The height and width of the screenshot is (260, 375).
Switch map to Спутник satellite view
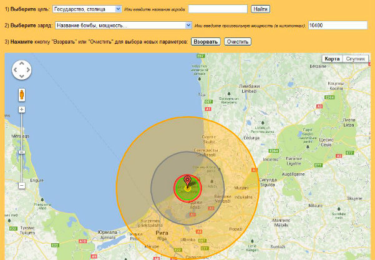coord(354,59)
